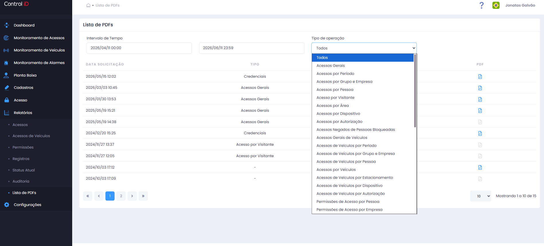Go to page 2 of results

(121, 196)
